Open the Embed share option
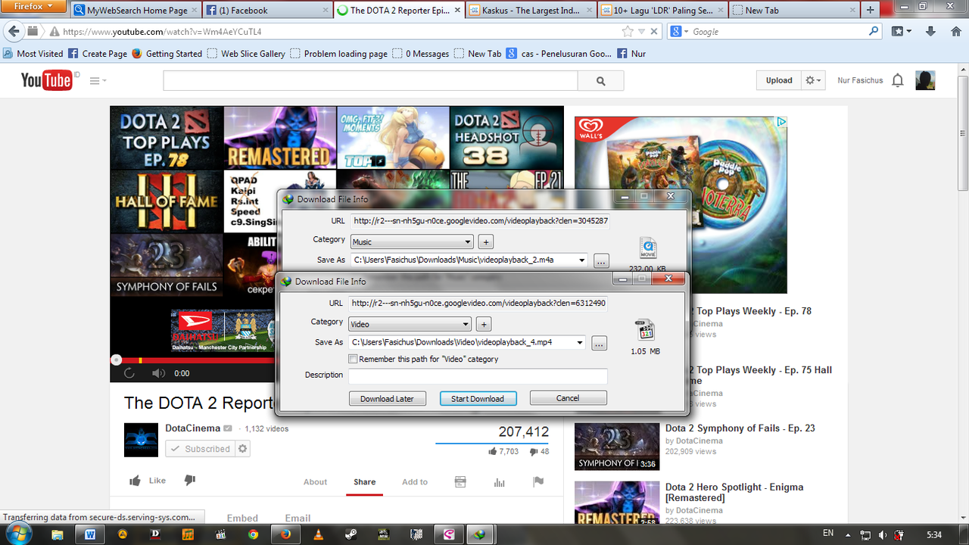Screen dimensions: 969x545 (242, 519)
